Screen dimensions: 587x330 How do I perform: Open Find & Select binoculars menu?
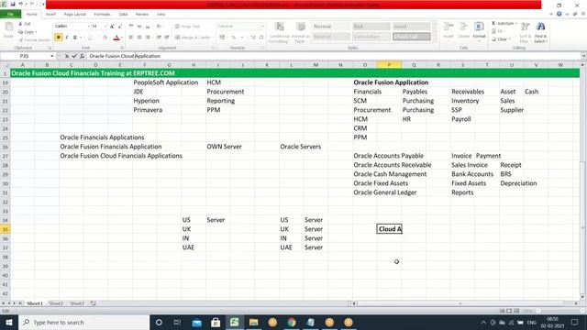pyautogui.click(x=540, y=32)
